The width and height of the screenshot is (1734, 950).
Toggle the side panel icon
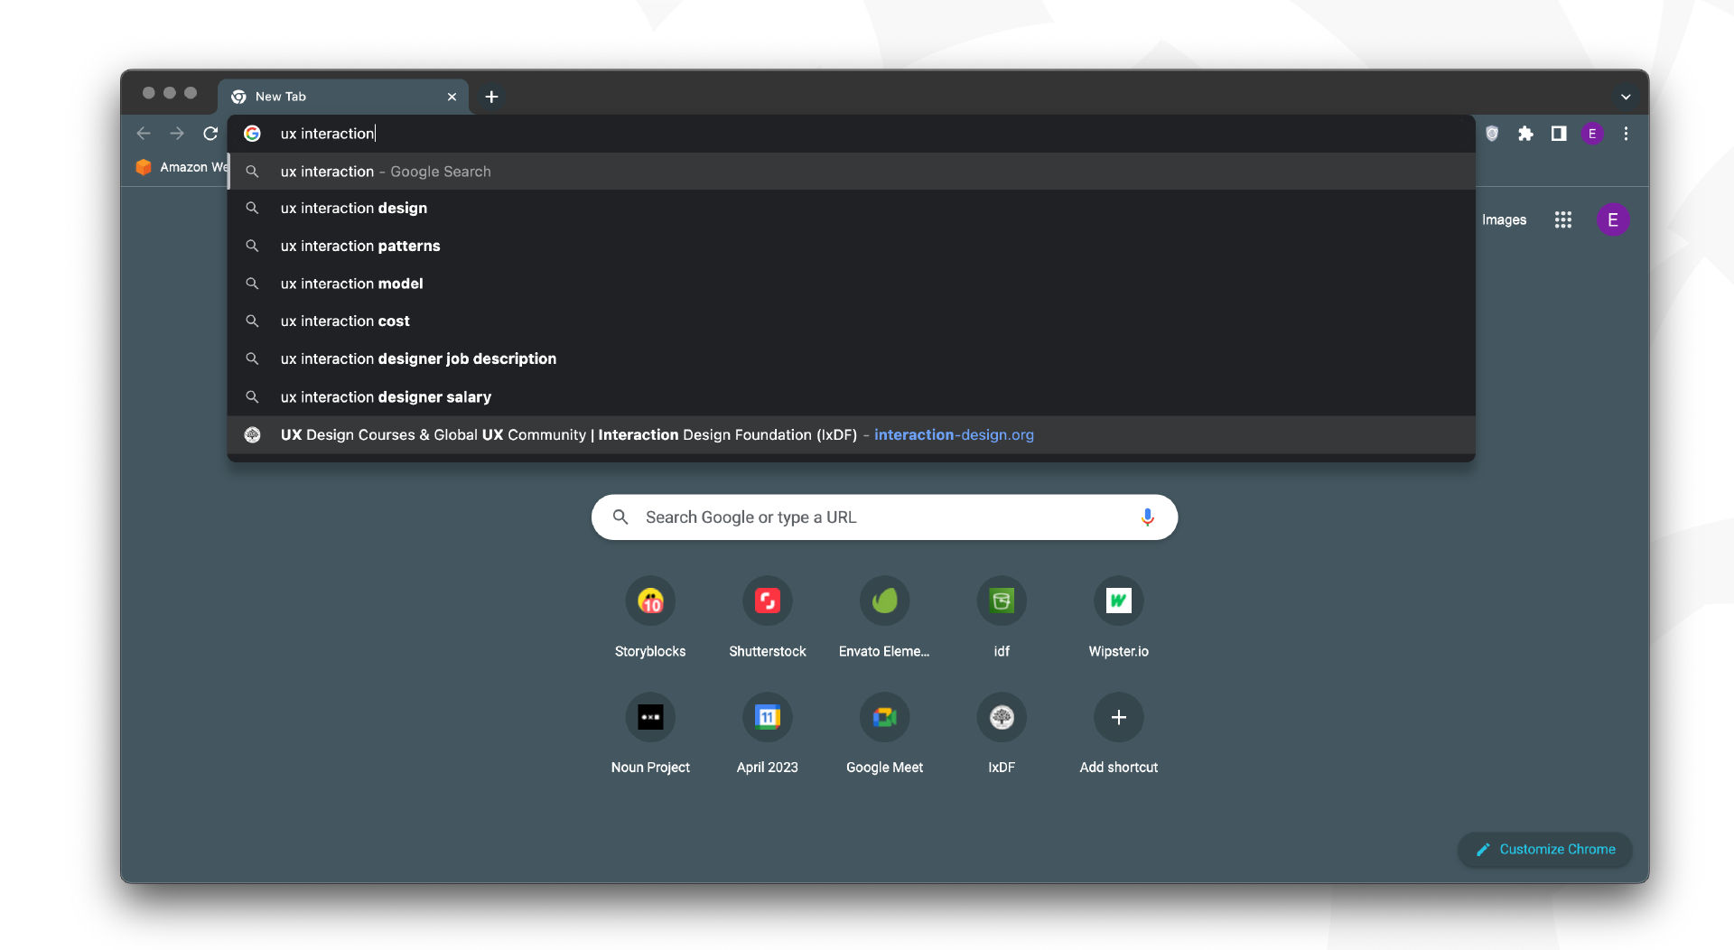point(1559,134)
